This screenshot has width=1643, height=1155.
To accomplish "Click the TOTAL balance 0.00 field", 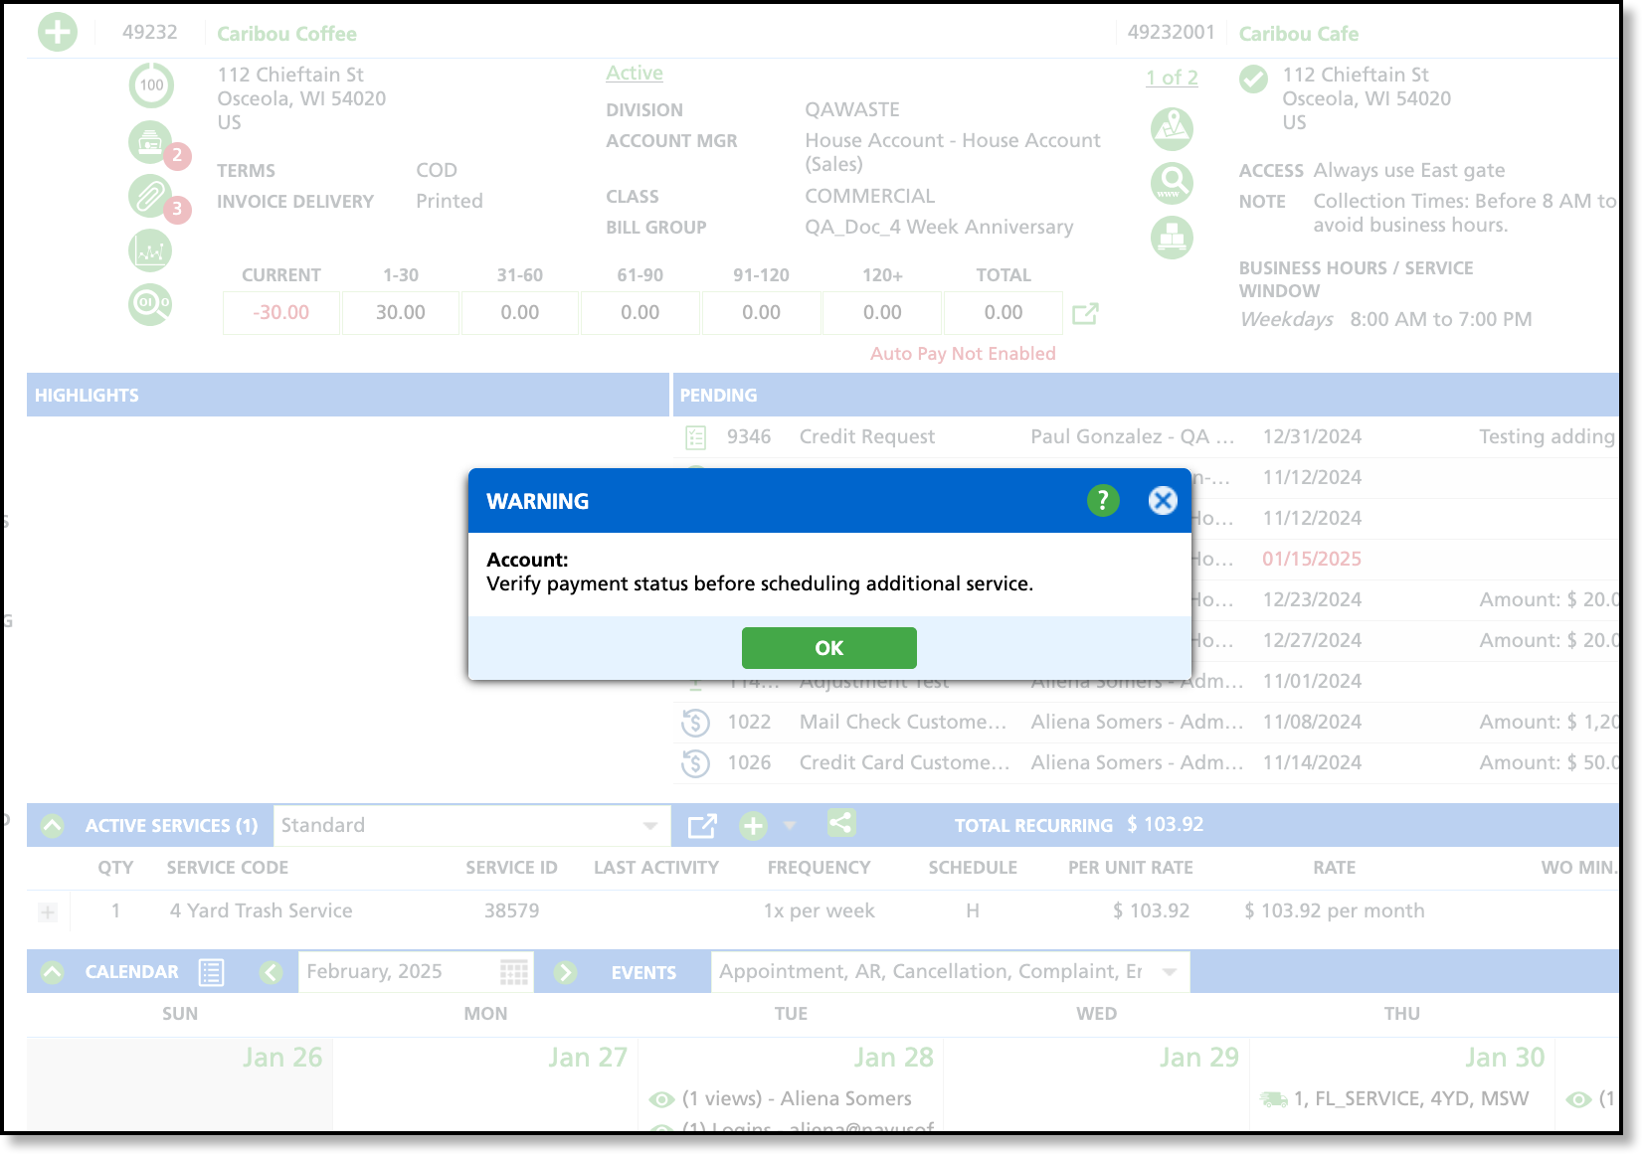I will [x=1004, y=313].
